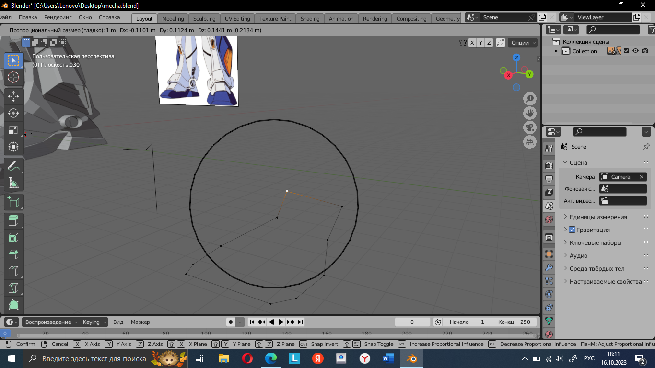Select the Loop Cut tool
The image size is (655, 368).
tap(13, 271)
